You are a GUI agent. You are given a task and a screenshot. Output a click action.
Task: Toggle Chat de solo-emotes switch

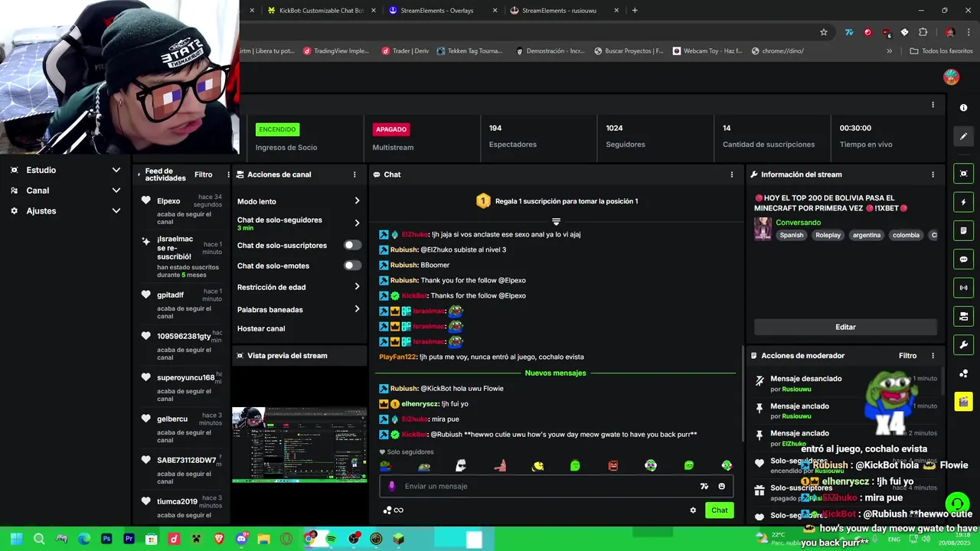(x=352, y=266)
